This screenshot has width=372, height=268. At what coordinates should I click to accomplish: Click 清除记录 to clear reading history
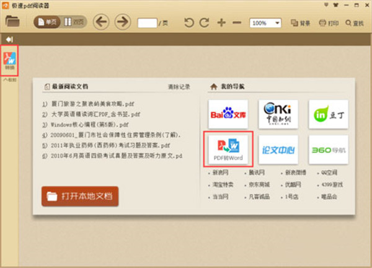[179, 86]
